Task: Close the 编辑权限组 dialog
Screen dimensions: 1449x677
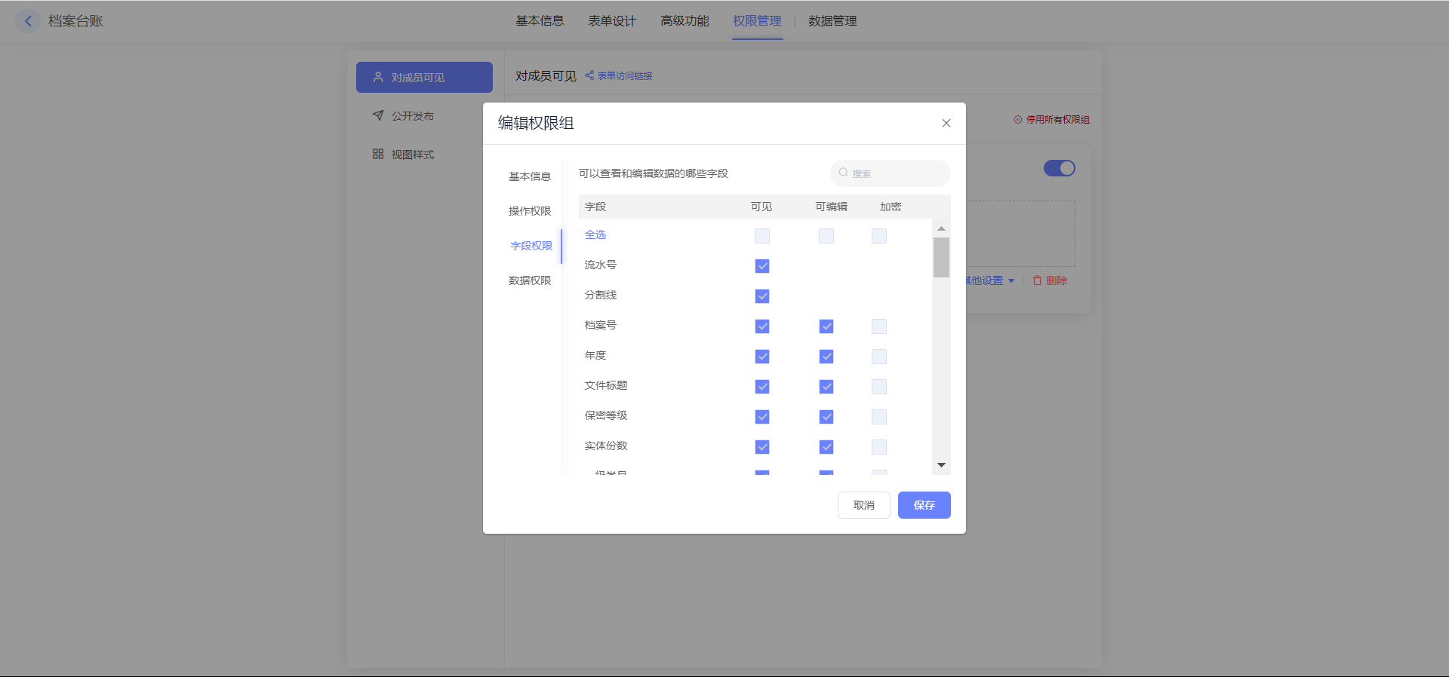Action: [x=946, y=123]
